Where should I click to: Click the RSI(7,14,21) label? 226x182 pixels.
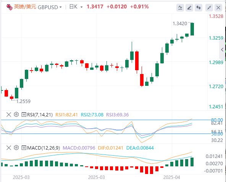click(x=40, y=115)
